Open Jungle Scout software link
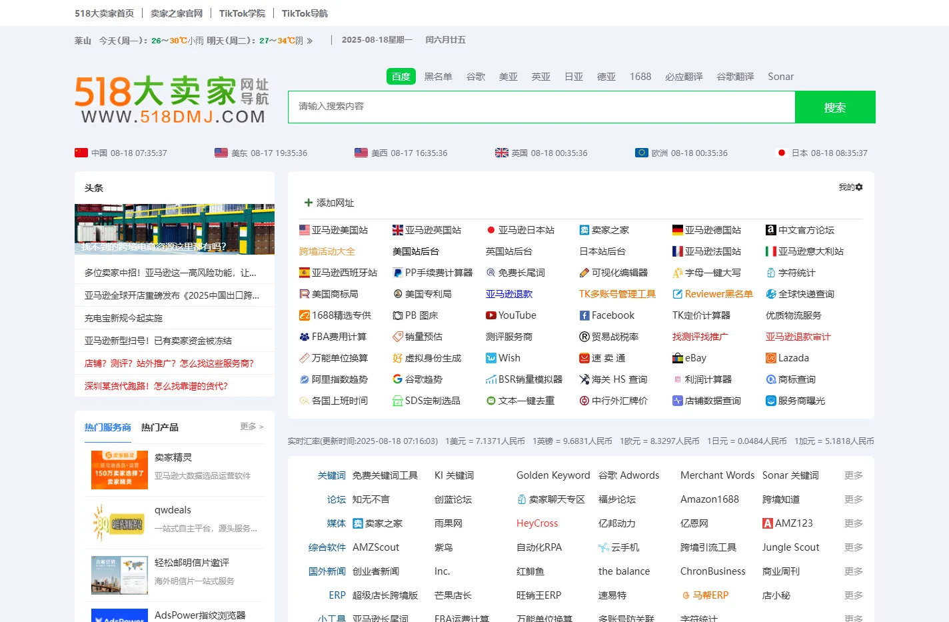This screenshot has width=949, height=622. (791, 547)
